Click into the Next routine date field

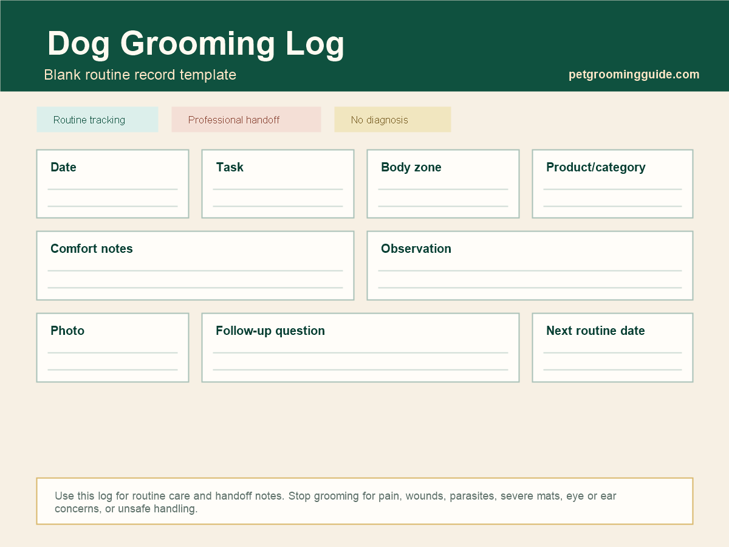612,348
